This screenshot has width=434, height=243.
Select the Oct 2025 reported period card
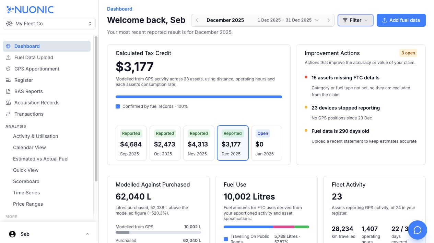pyautogui.click(x=165, y=143)
